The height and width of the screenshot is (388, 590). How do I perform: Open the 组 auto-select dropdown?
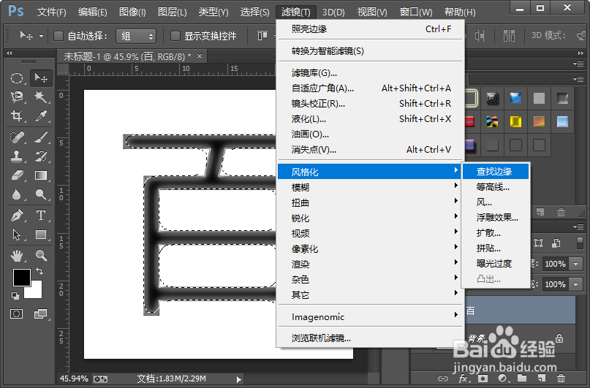tap(136, 36)
